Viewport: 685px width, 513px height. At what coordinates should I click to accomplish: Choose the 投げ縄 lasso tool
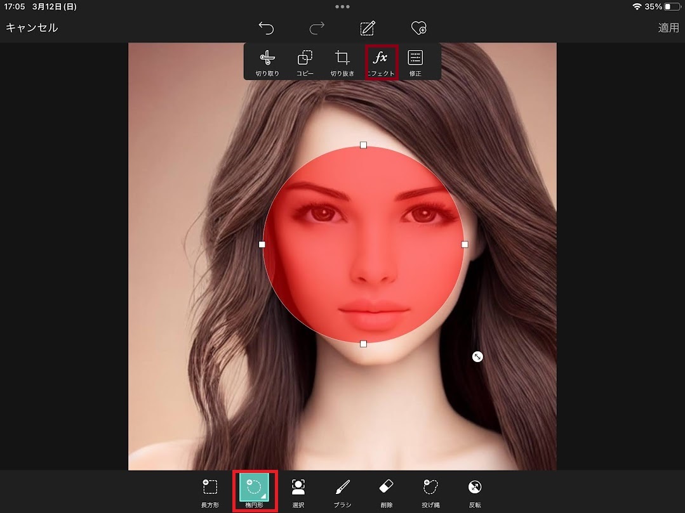coord(430,491)
